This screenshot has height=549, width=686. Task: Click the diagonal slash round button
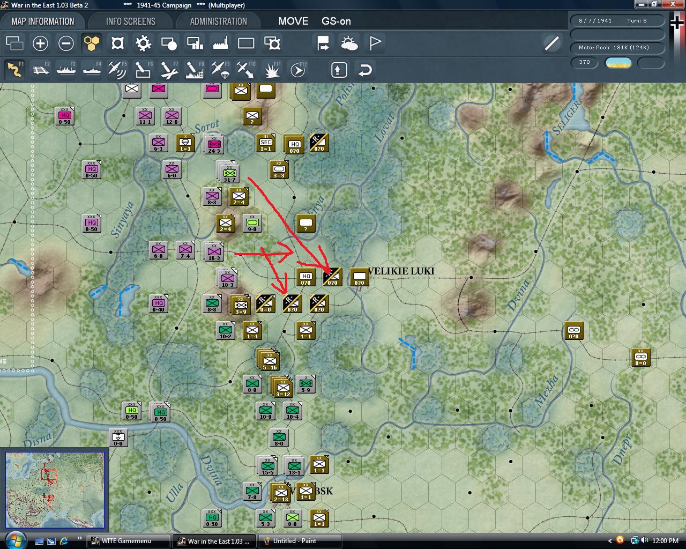(551, 43)
